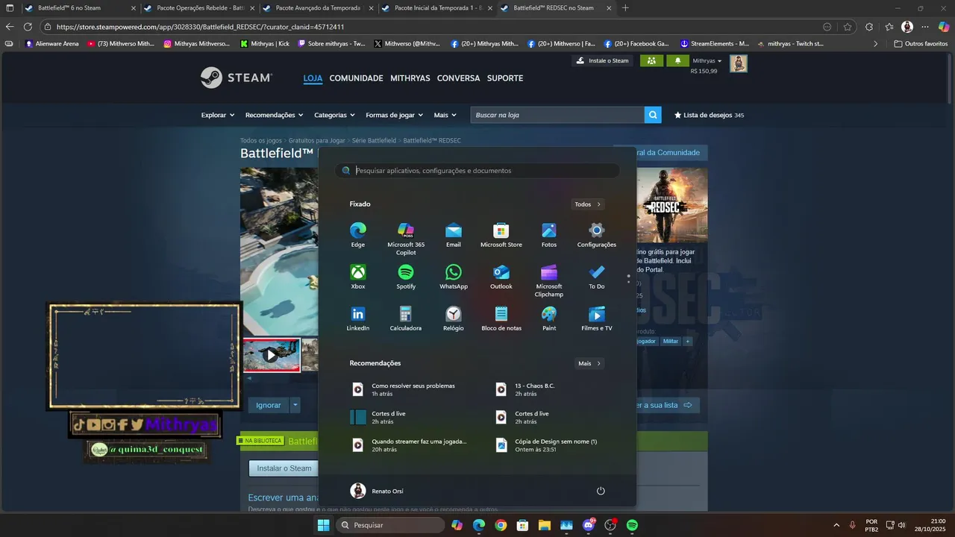The image size is (955, 537).
Task: Open Edge from pinned apps
Action: [x=358, y=235]
